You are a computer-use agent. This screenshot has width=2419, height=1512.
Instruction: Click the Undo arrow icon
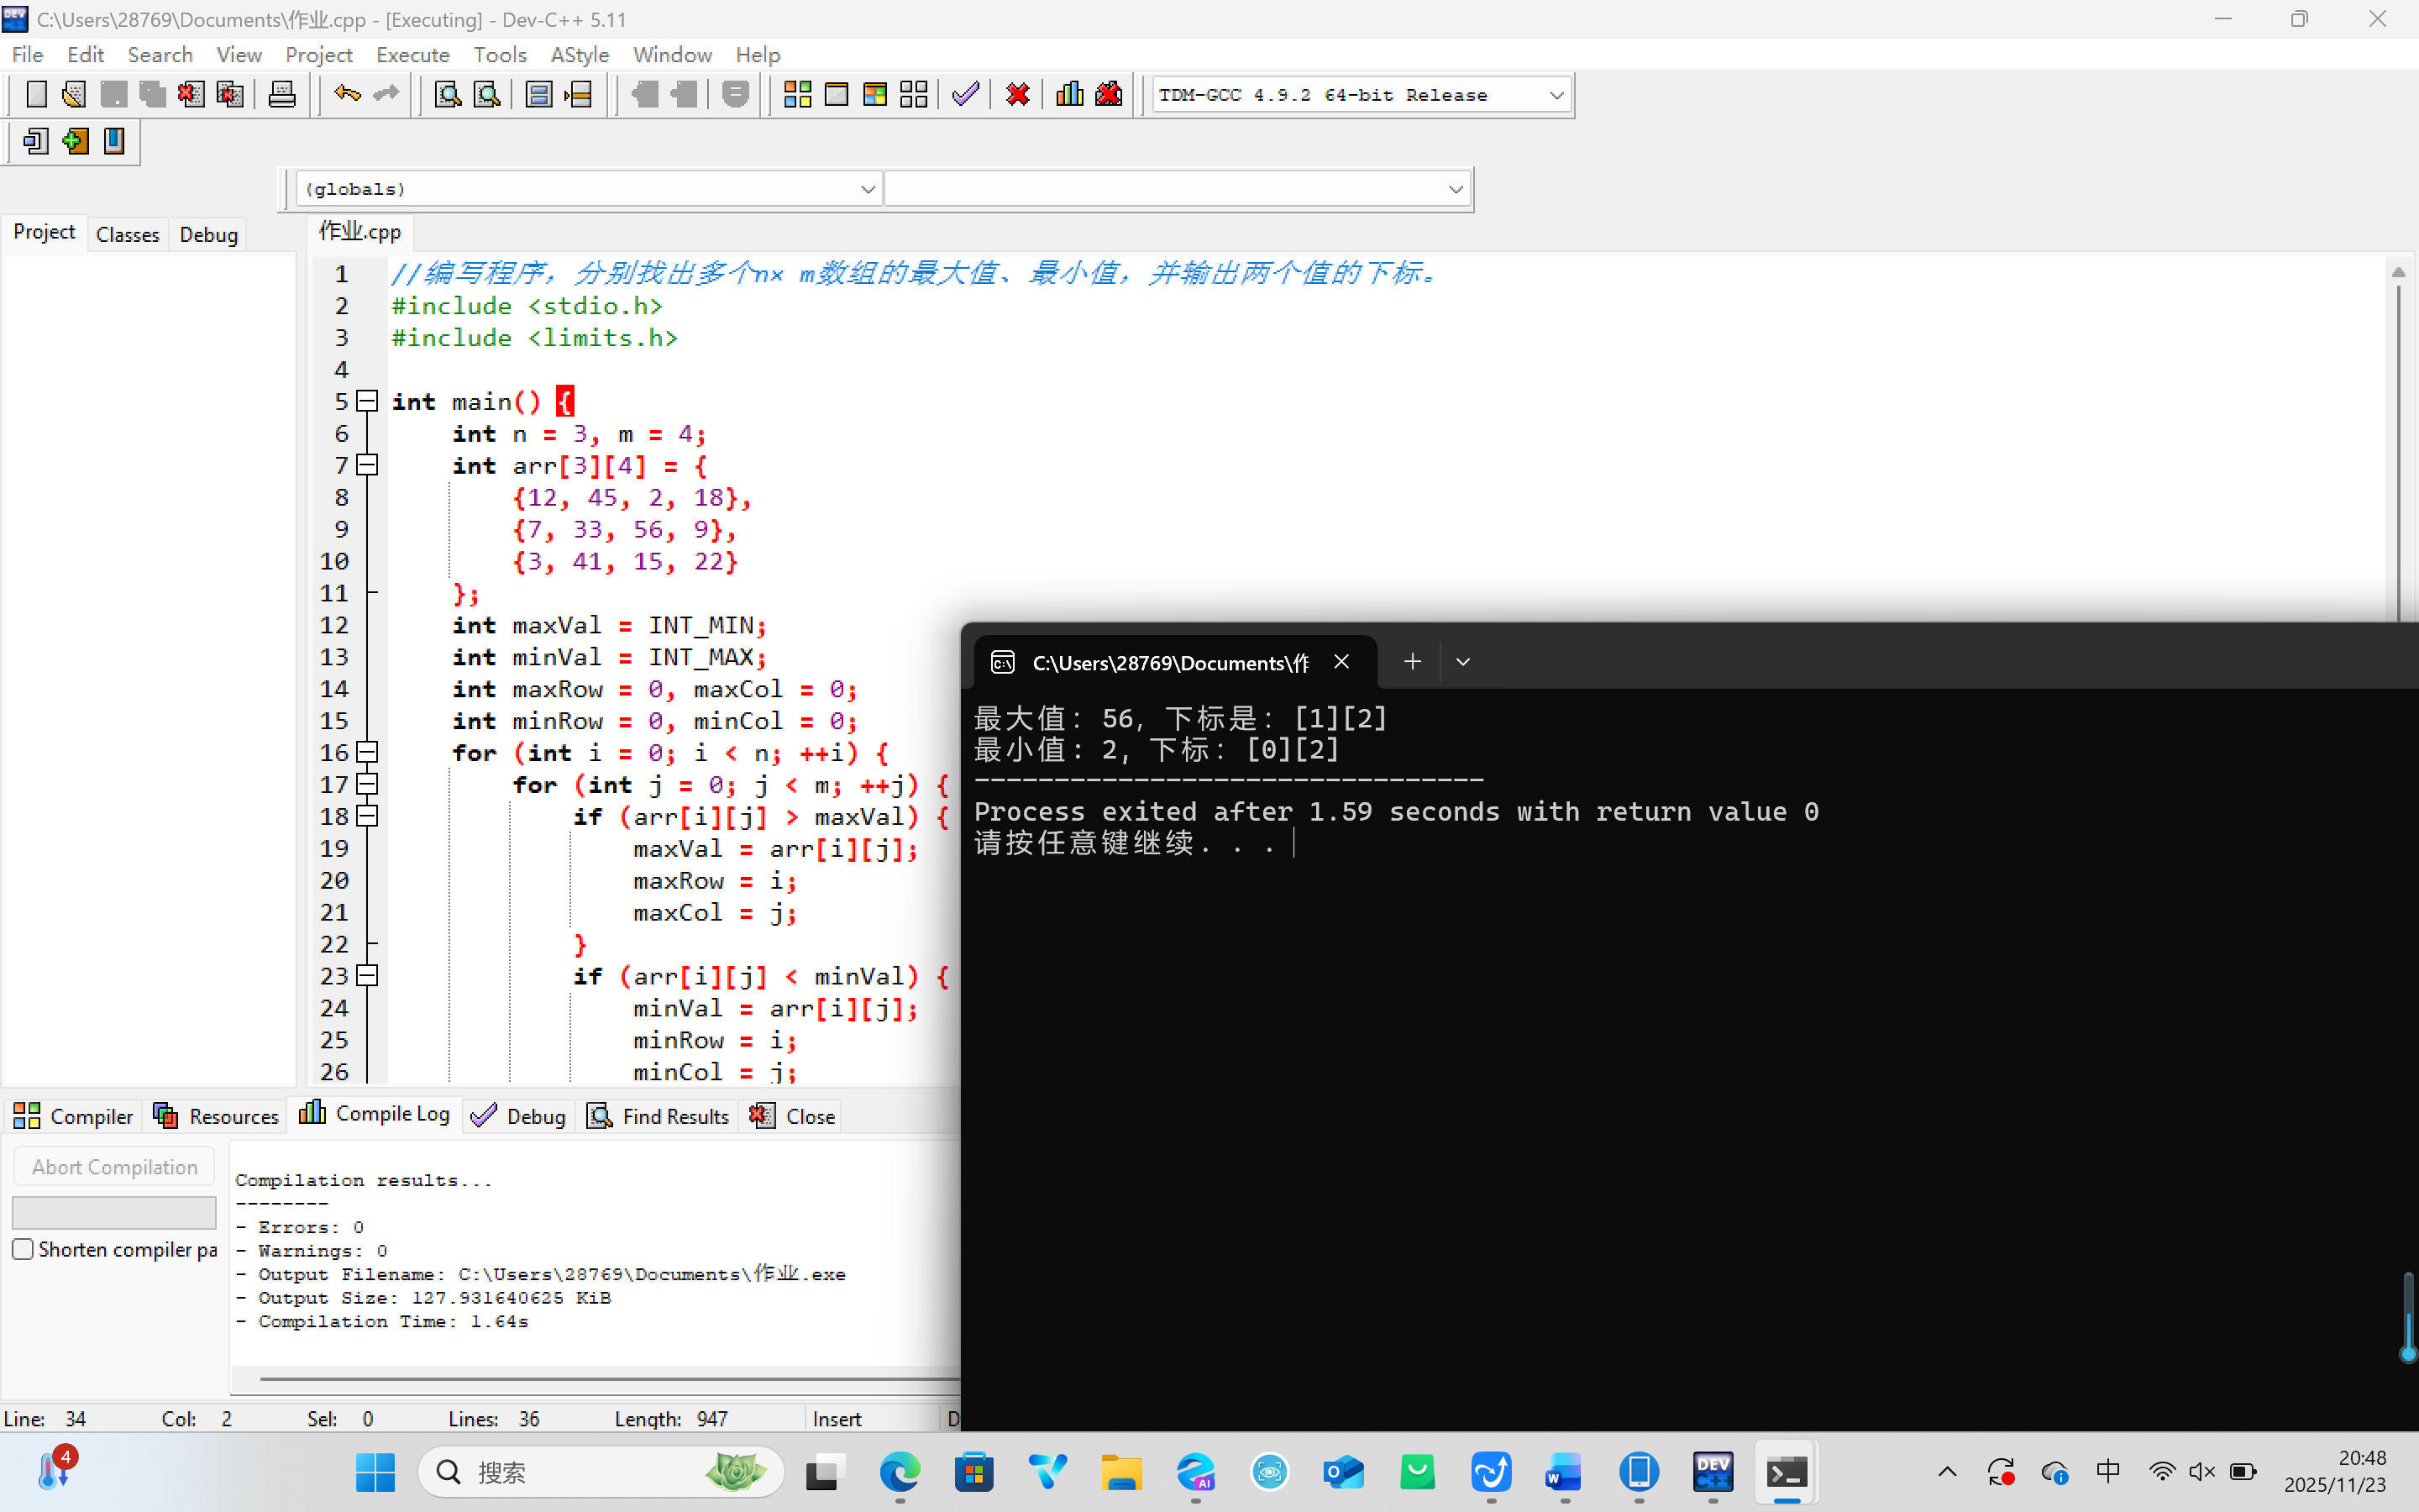coord(347,95)
